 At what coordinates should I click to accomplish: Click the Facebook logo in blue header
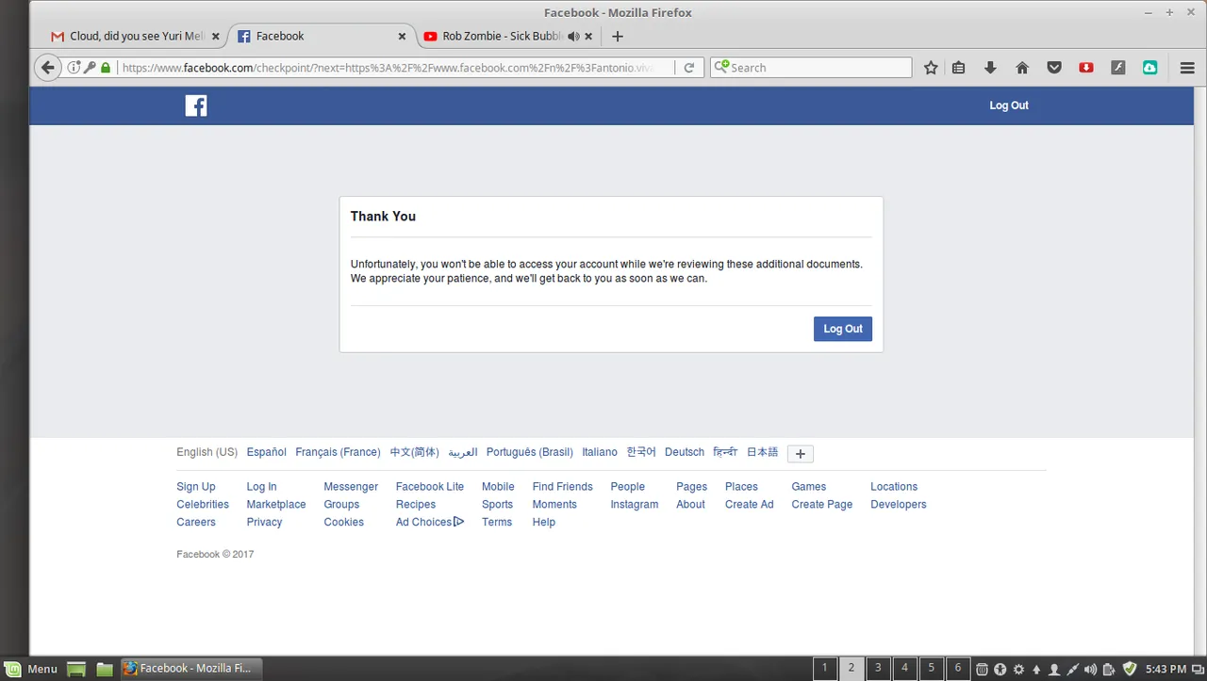click(x=196, y=105)
